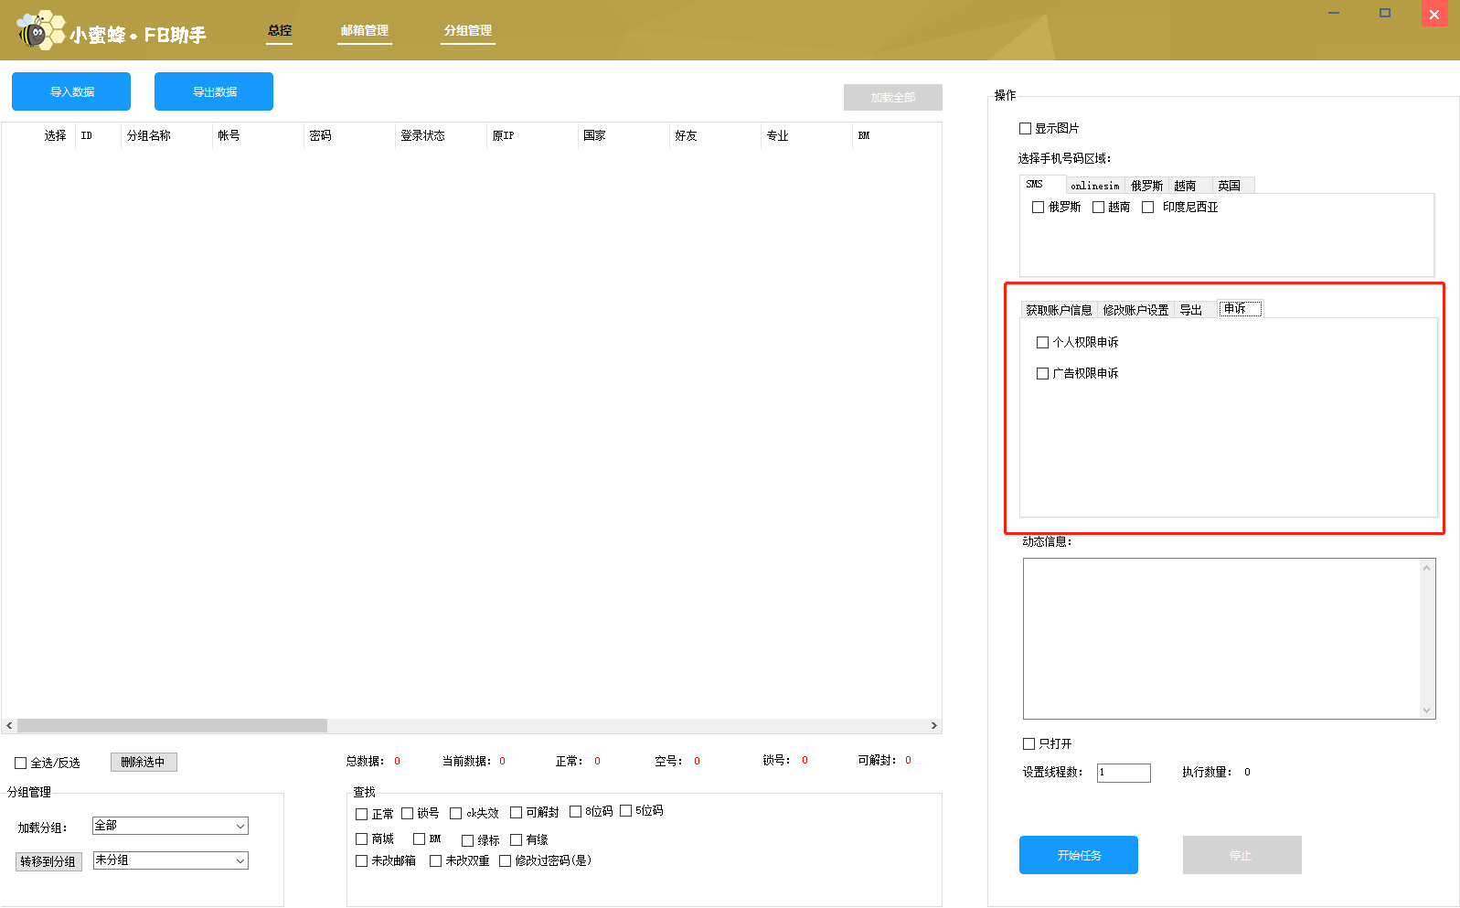Image resolution: width=1460 pixels, height=908 pixels.
Task: Select the onlinesim tab
Action: [x=1094, y=186]
